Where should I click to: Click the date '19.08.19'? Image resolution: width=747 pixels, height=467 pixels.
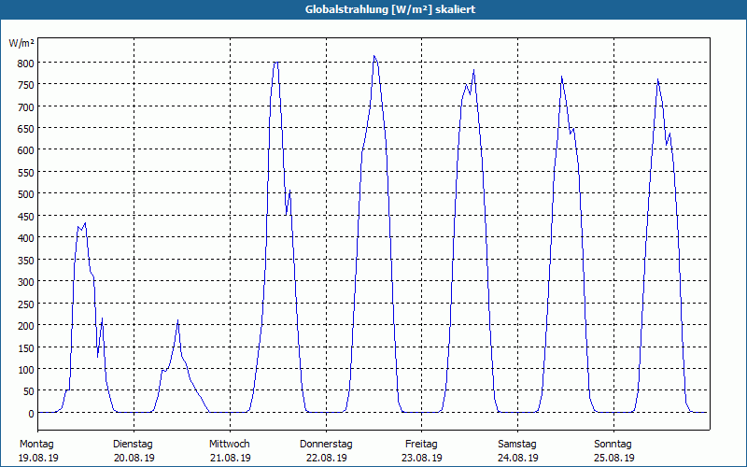point(38,458)
